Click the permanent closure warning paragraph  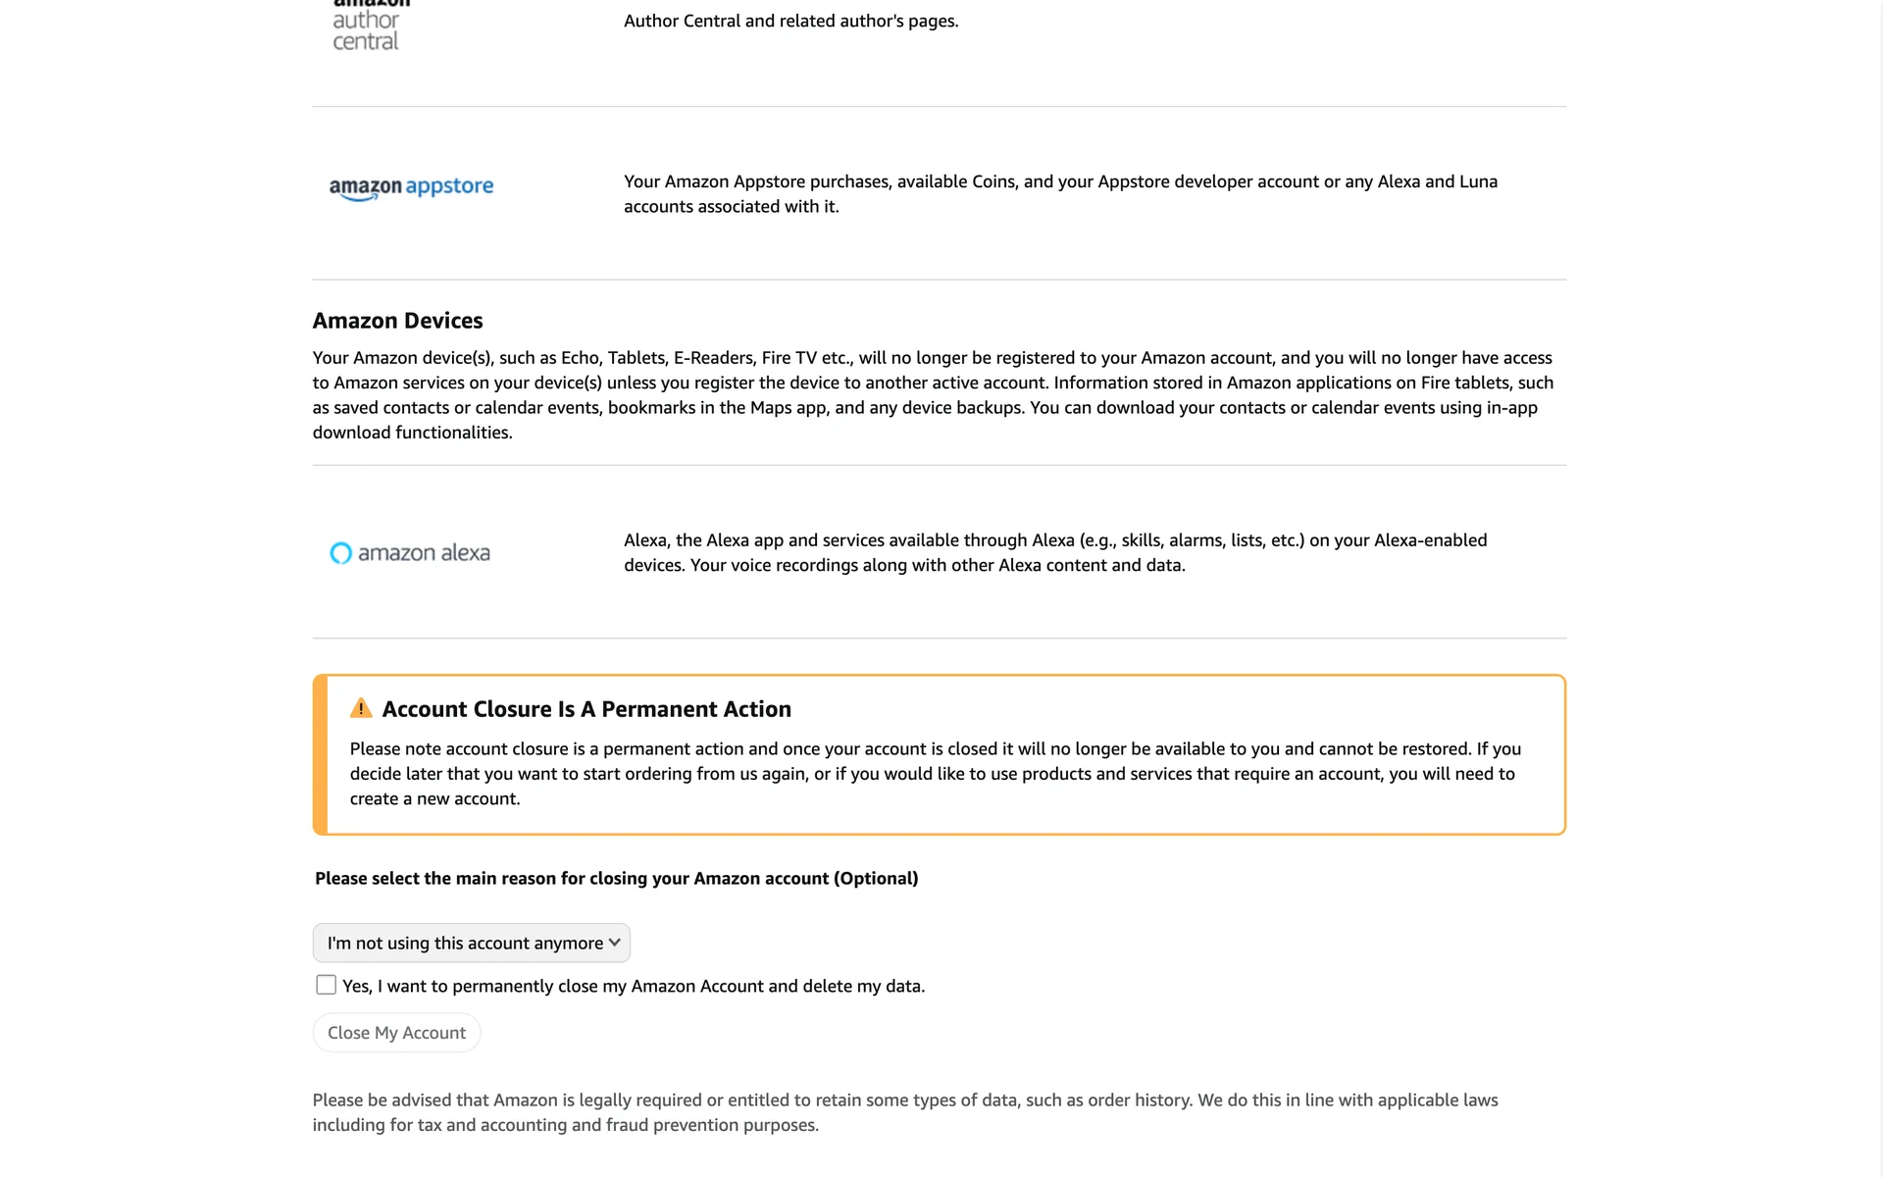[935, 774]
